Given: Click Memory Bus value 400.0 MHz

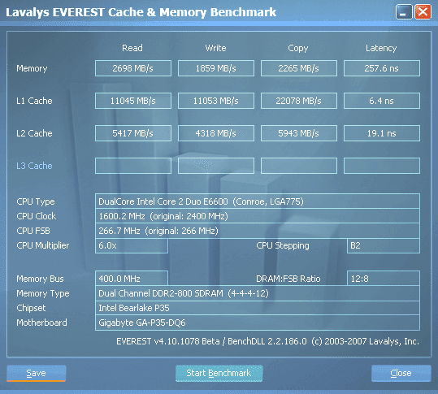Looking at the screenshot, I should (x=132, y=279).
